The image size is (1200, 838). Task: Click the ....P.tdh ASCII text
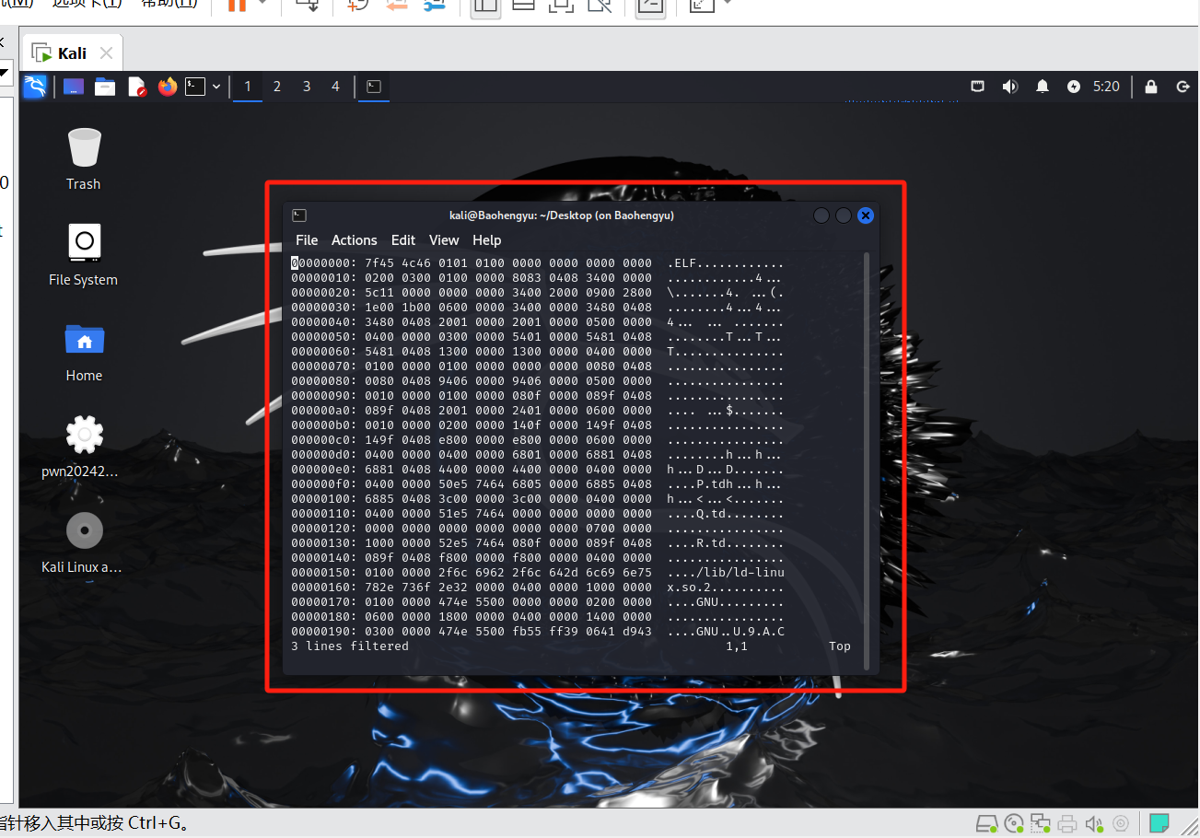click(x=701, y=484)
